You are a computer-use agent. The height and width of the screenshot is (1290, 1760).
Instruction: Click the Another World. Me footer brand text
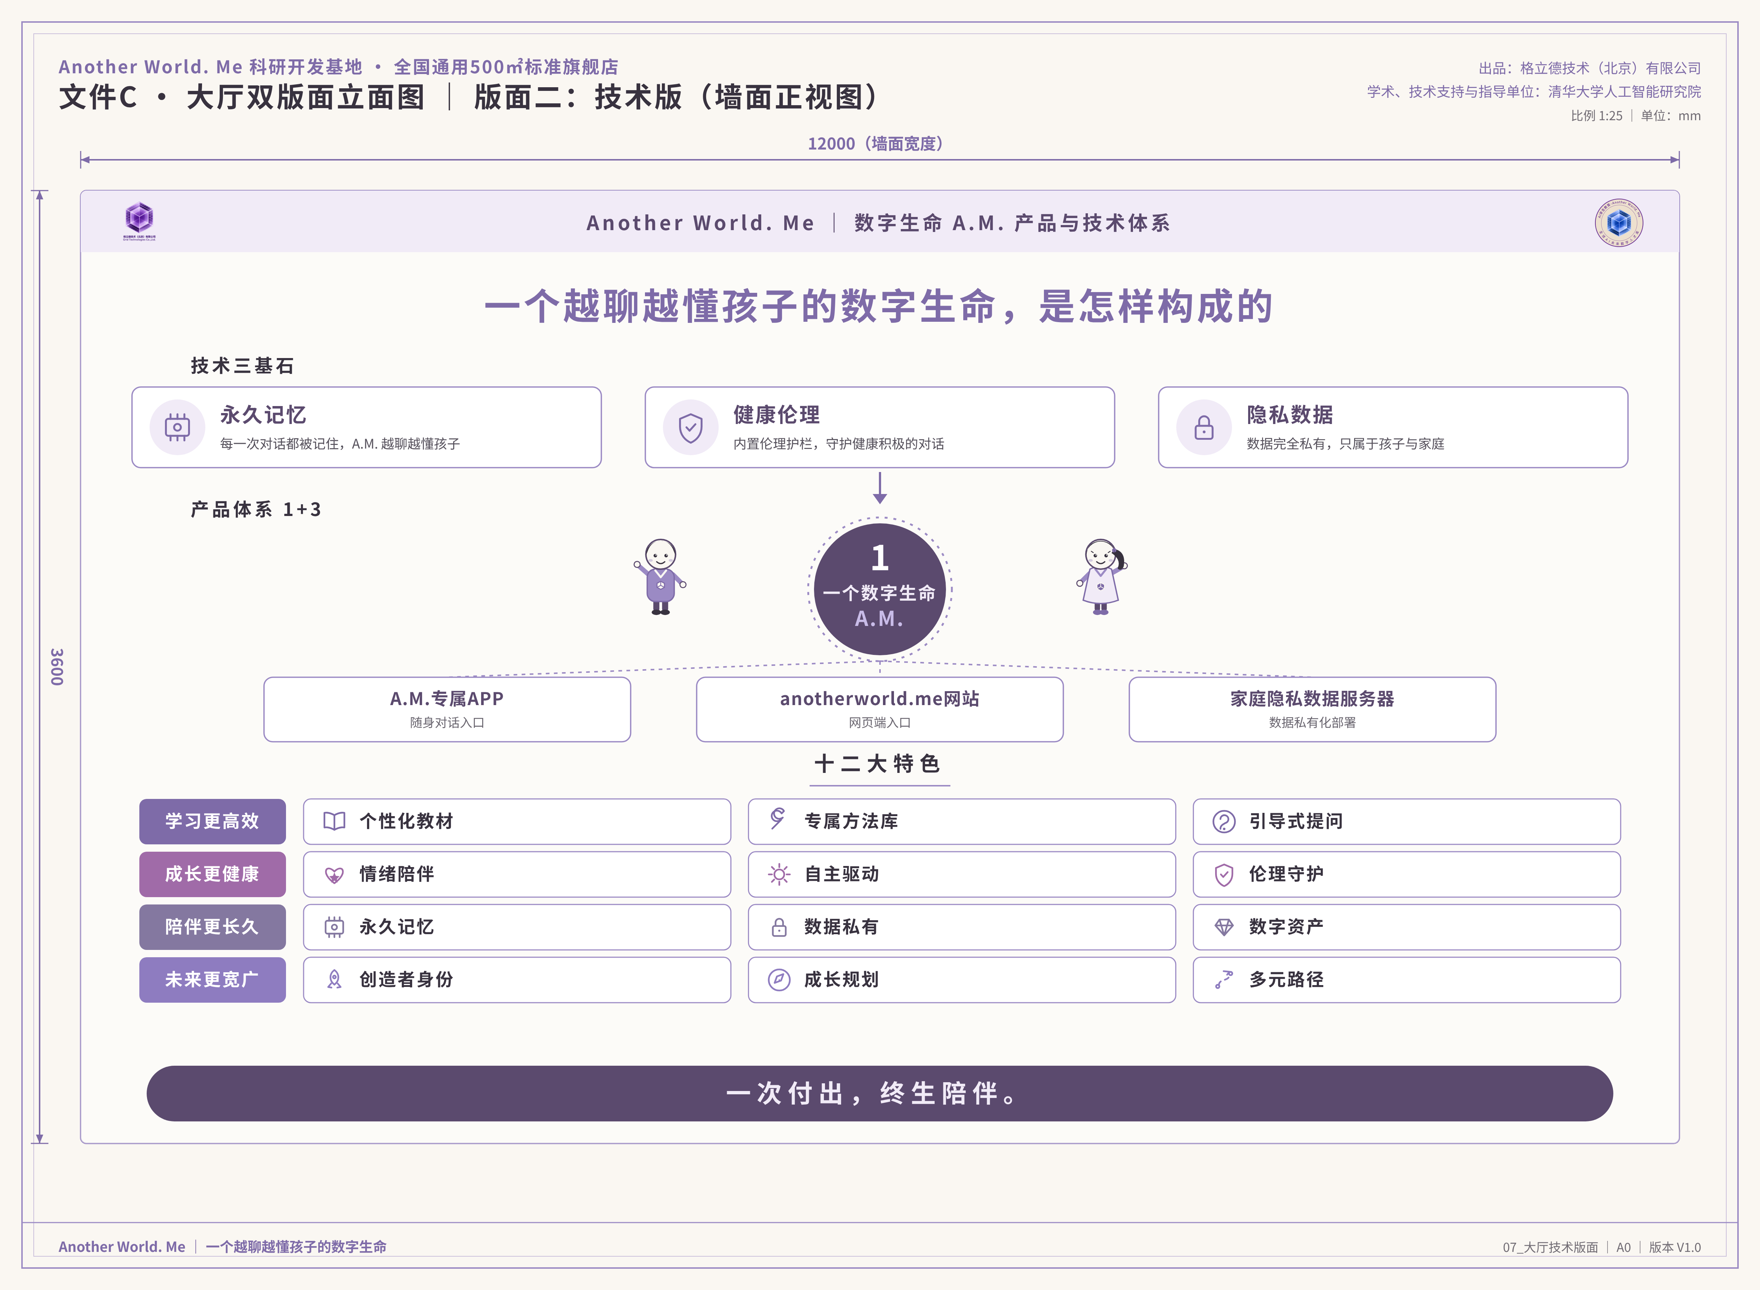pos(122,1246)
